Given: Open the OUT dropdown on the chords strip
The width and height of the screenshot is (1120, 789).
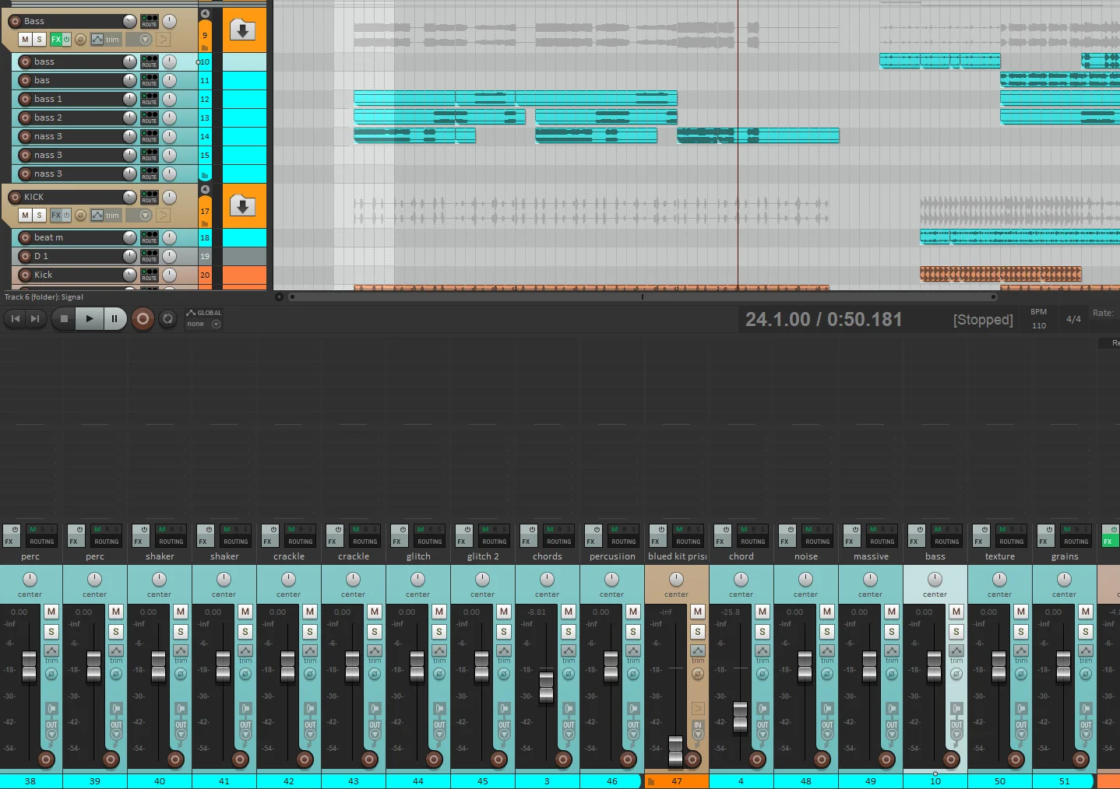Looking at the screenshot, I should [569, 729].
